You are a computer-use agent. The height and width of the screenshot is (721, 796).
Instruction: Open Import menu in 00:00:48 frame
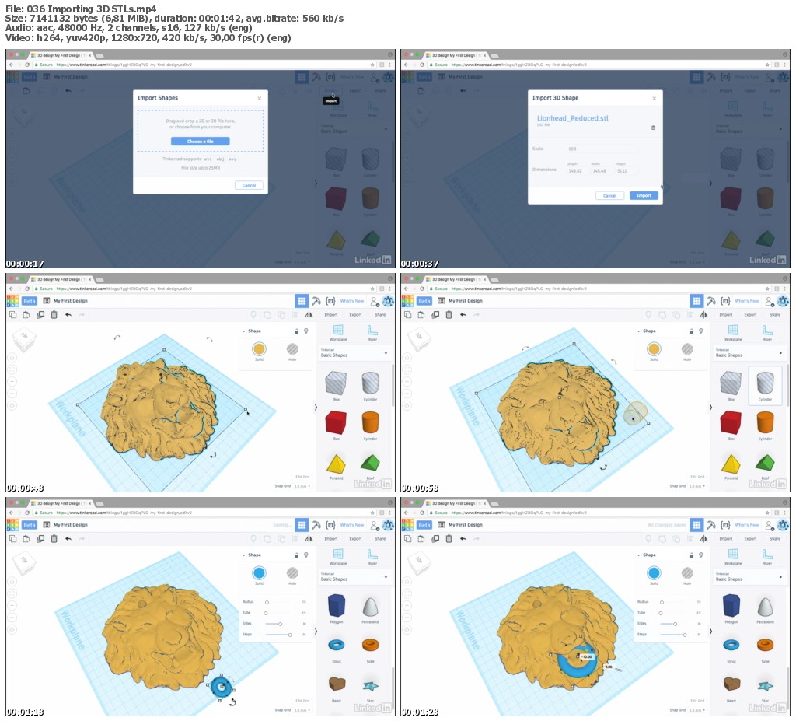click(x=331, y=315)
